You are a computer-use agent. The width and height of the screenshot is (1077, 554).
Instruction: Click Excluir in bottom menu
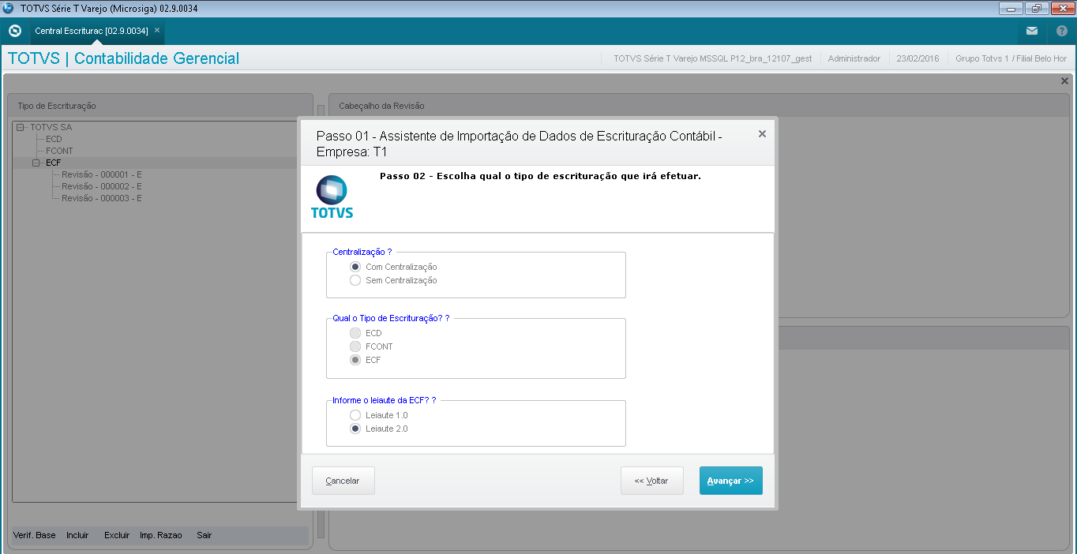point(117,535)
